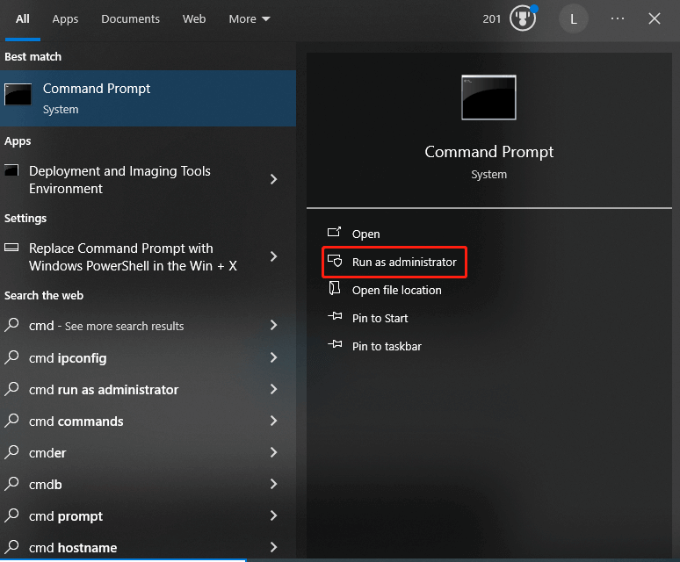The width and height of the screenshot is (680, 562).
Task: Click the Microsoft Rewards trophy icon
Action: [522, 18]
